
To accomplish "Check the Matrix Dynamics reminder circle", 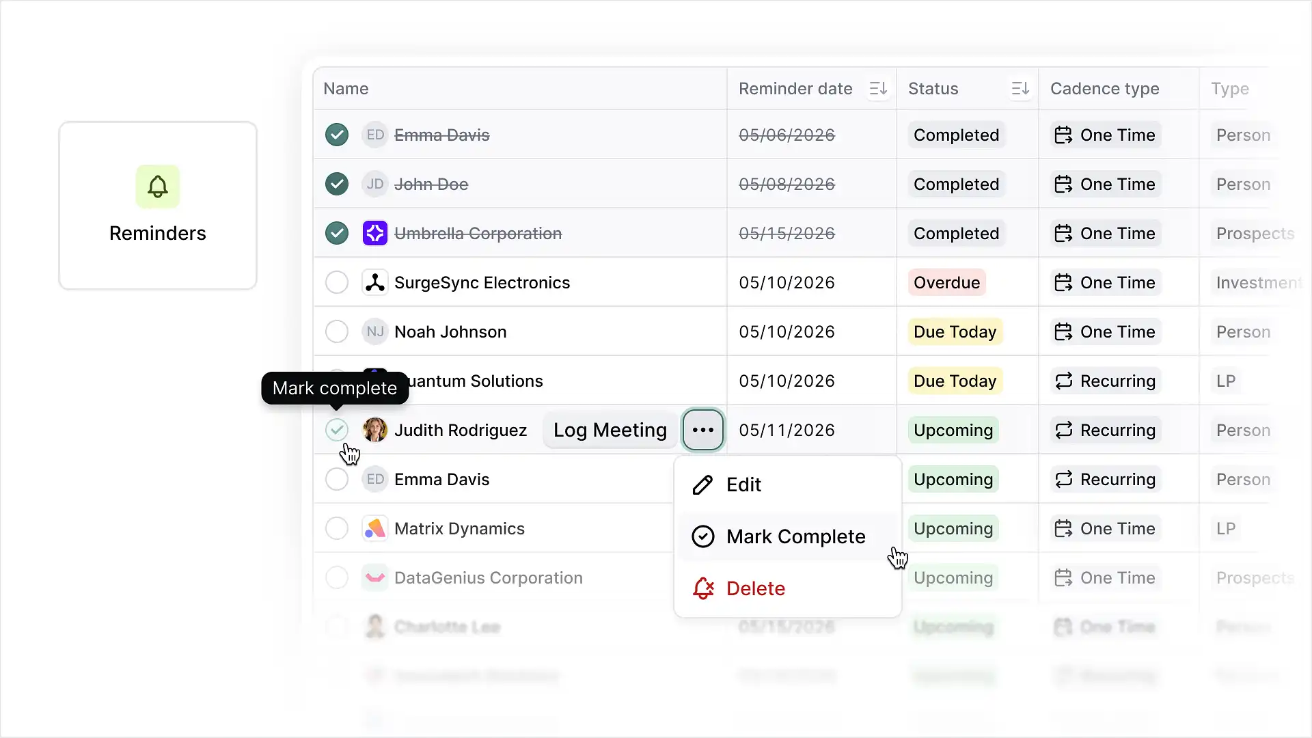I will 337,528.
